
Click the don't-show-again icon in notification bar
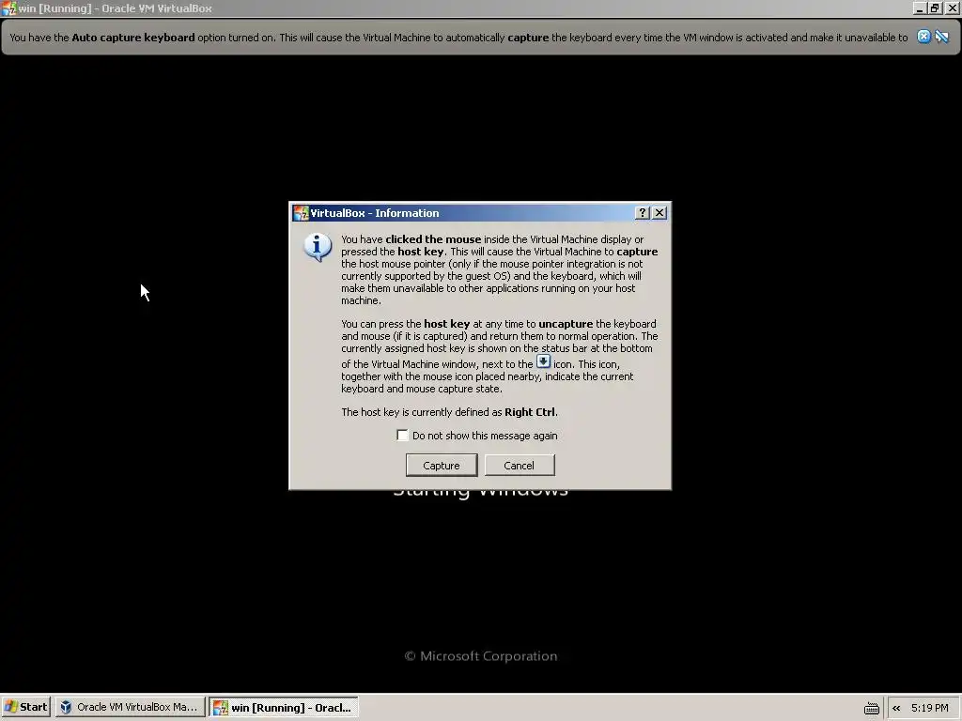pos(941,37)
